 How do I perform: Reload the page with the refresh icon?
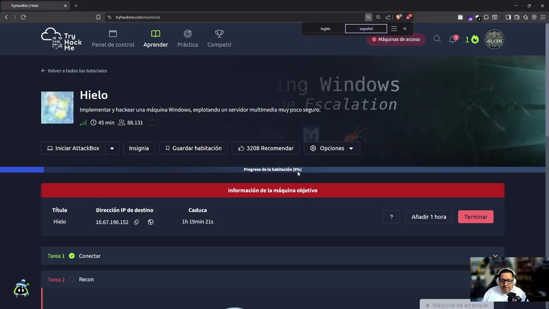23,17
